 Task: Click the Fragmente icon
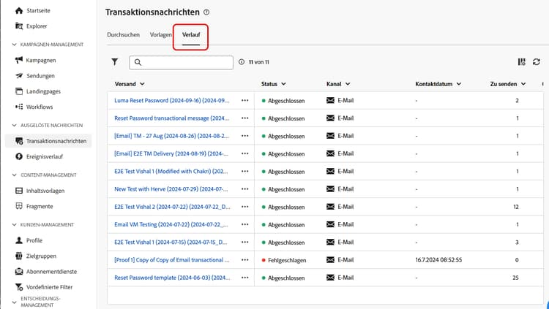pos(19,206)
